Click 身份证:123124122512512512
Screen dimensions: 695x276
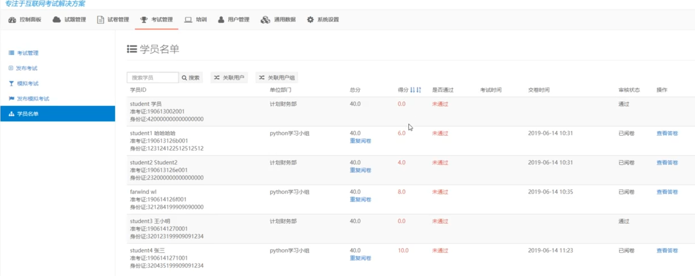[x=167, y=148]
